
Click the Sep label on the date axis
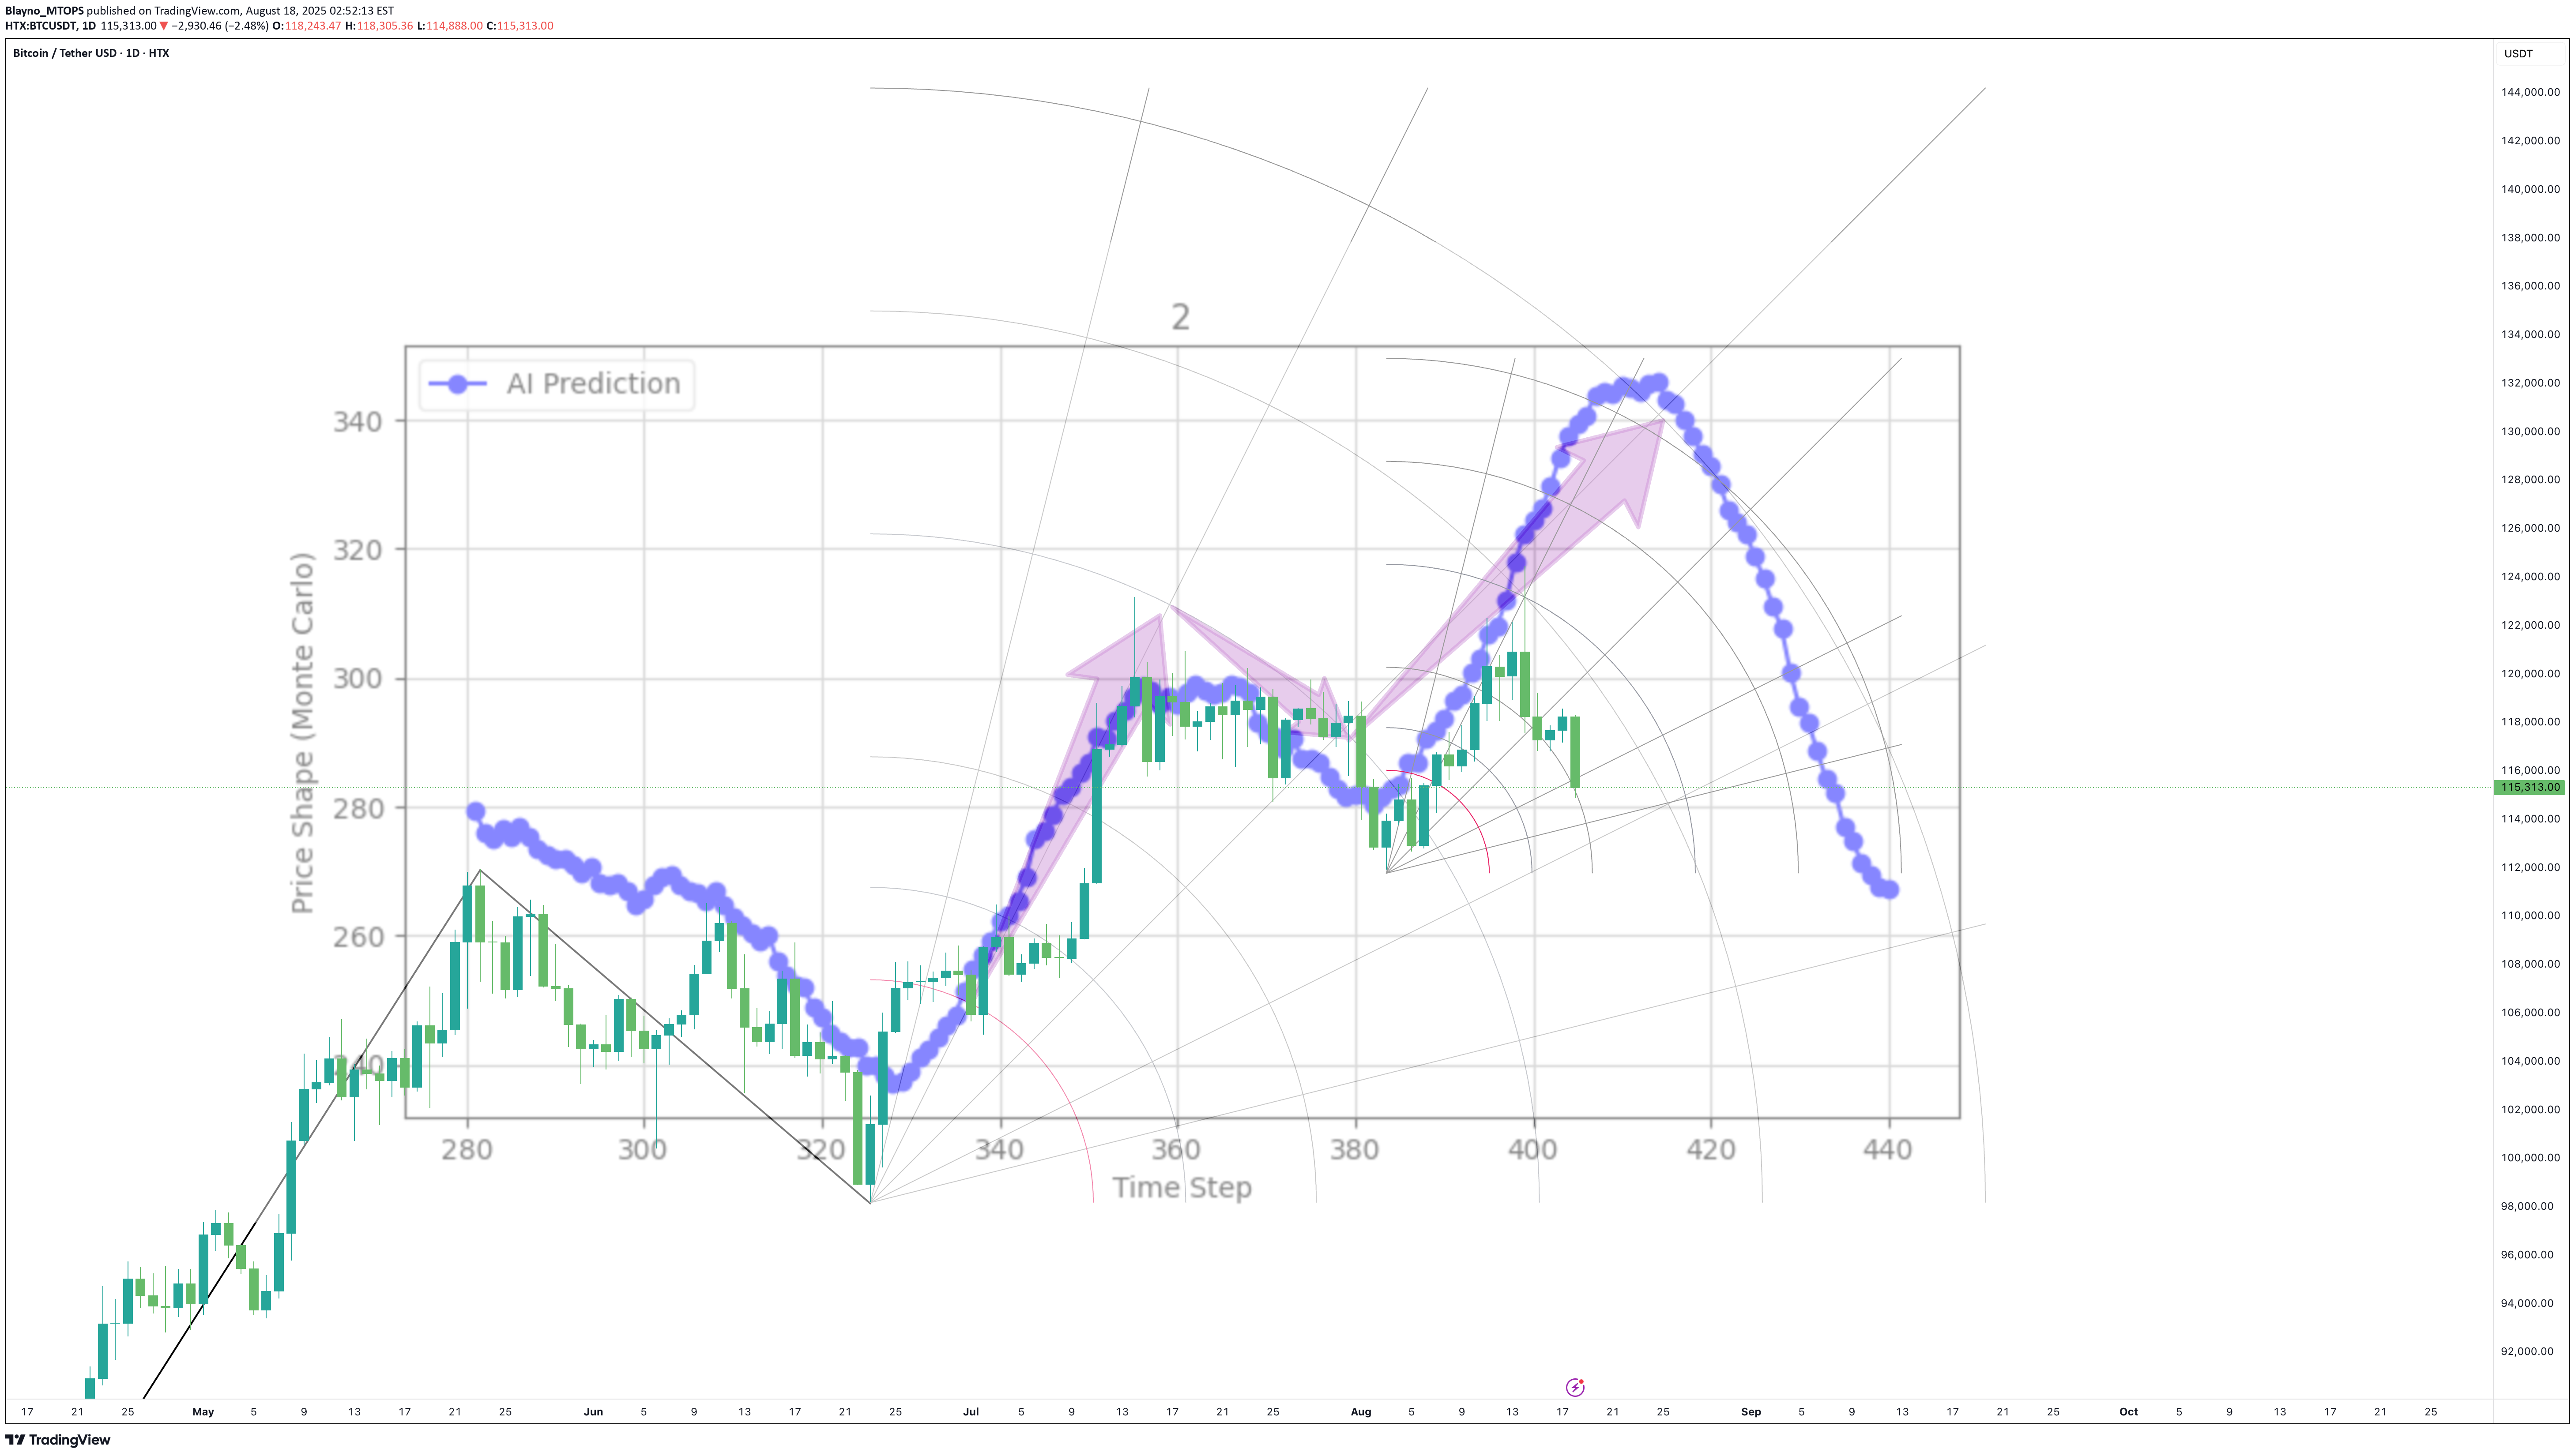pyautogui.click(x=1751, y=1412)
